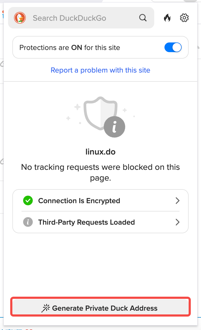Click the magnifying glass search icon

(143, 18)
